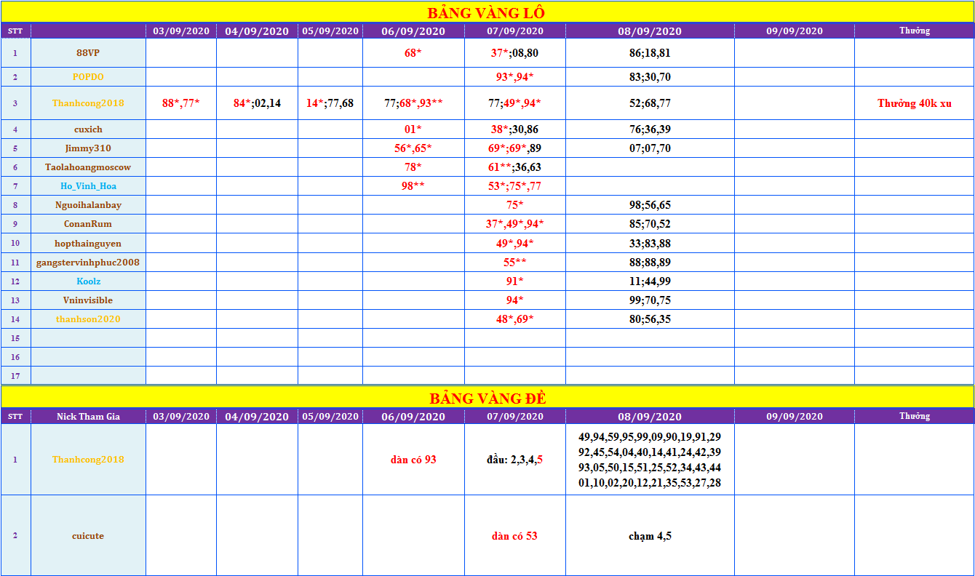This screenshot has height=576, width=975.
Task: Select the number block starting 49,94,59,95
Action: pos(650,460)
